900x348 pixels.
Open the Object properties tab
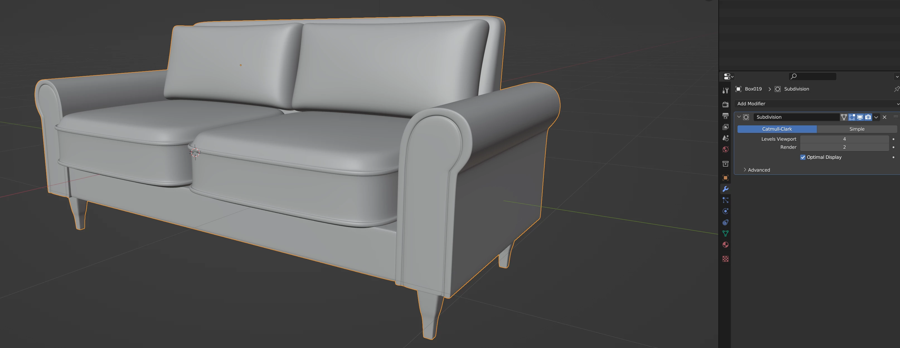(x=725, y=177)
